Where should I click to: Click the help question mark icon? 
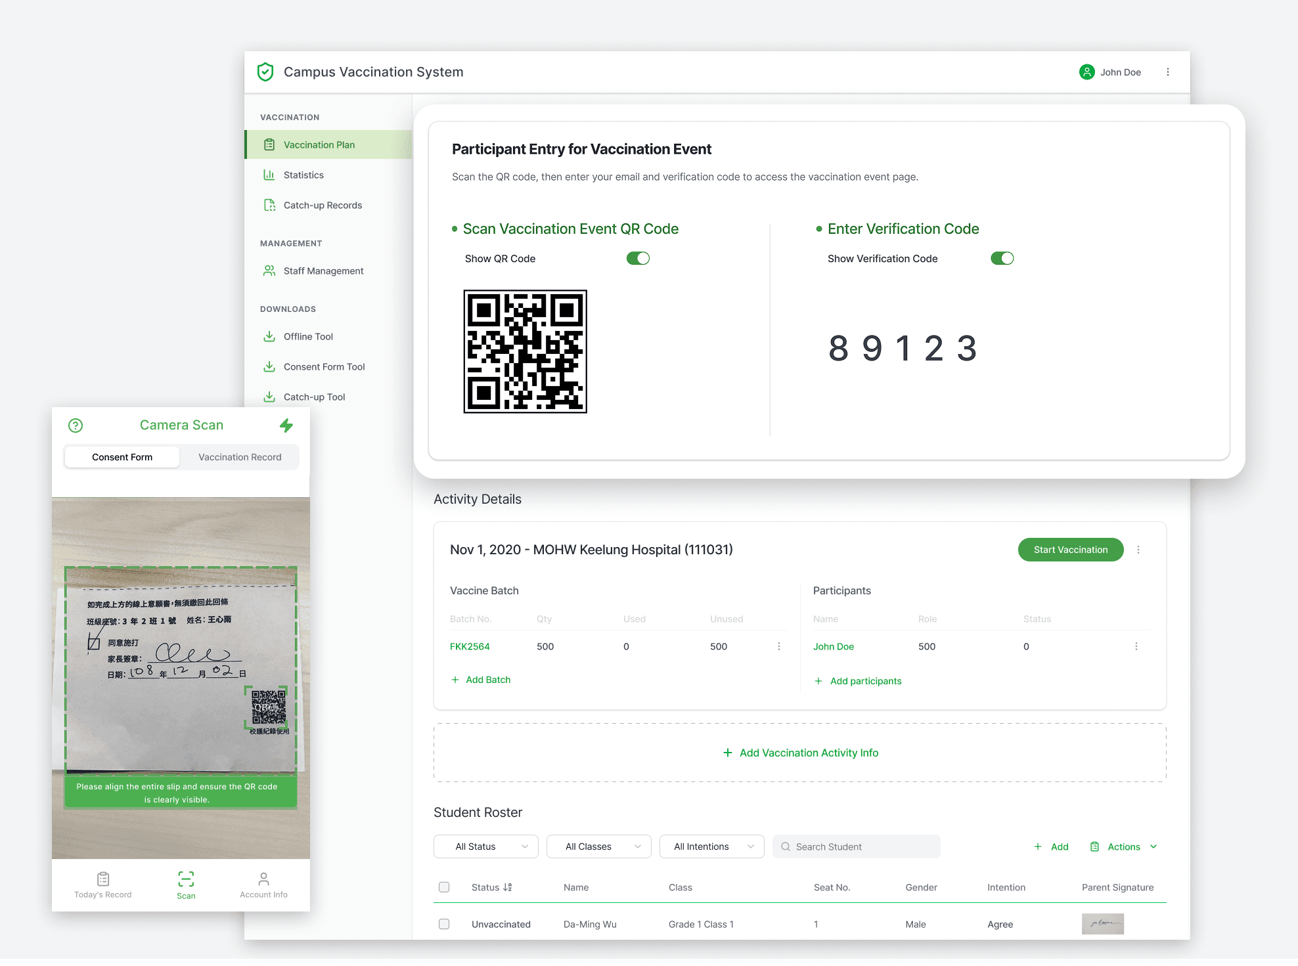pos(76,426)
